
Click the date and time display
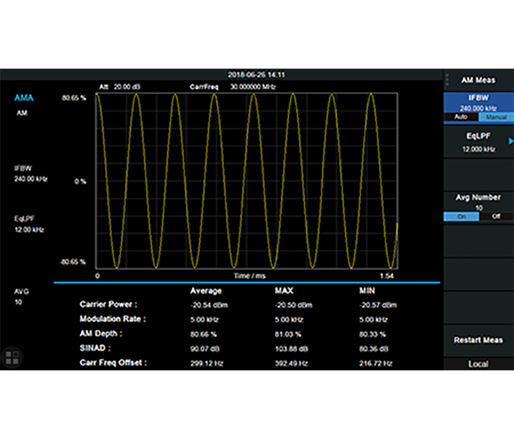(257, 75)
